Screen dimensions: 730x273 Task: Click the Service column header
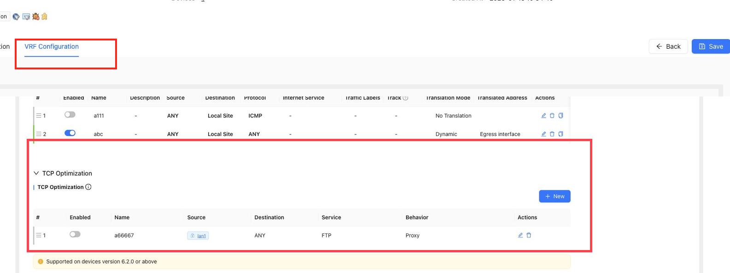(331, 217)
